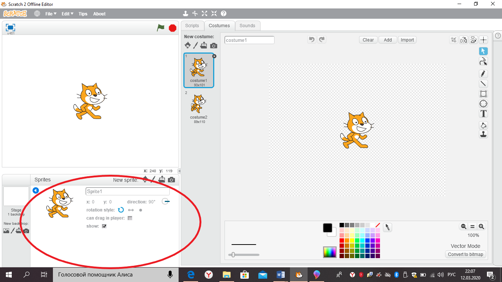Image resolution: width=502 pixels, height=282 pixels.
Task: Click Convert to bitmap button
Action: 466,254
